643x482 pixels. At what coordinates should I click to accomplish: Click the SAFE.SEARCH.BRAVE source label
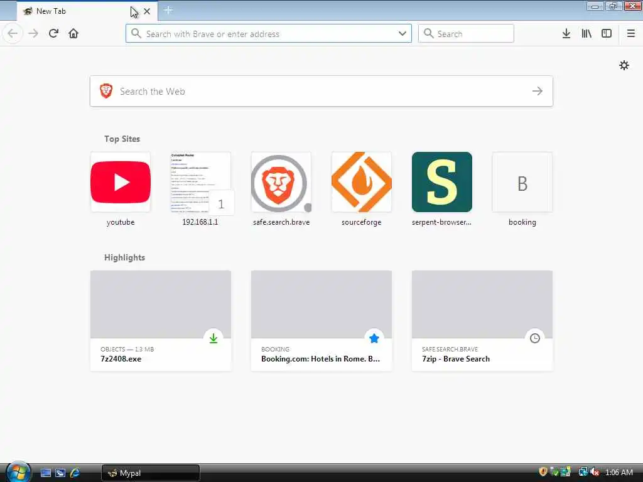click(x=450, y=349)
